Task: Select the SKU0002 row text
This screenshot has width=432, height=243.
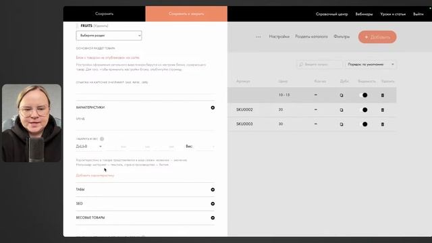Action: tap(244, 109)
